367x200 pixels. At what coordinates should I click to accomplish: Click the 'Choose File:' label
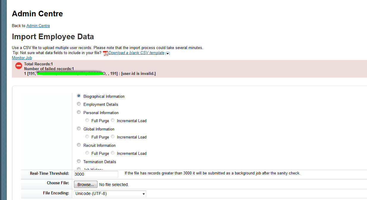coord(58,183)
